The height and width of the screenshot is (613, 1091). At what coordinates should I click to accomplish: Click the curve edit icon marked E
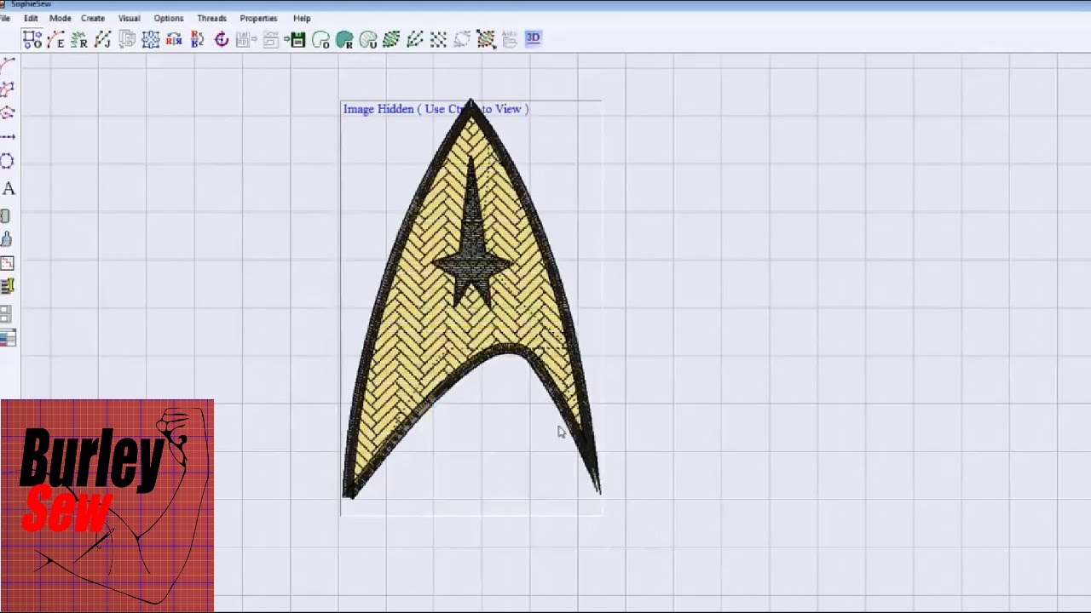(x=56, y=39)
